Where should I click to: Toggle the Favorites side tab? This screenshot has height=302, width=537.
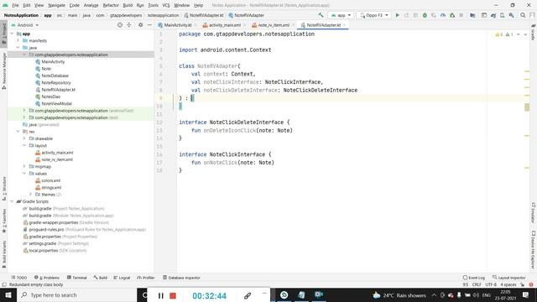click(3, 221)
